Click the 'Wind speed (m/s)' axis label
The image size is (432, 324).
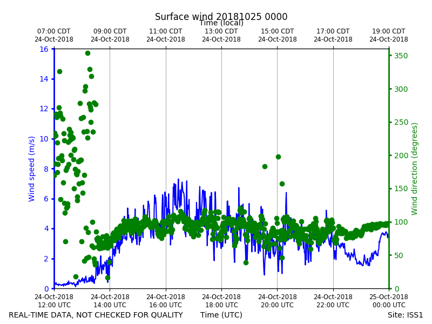(32, 168)
